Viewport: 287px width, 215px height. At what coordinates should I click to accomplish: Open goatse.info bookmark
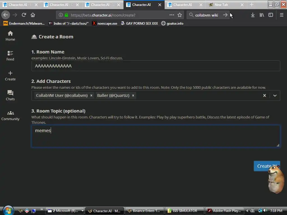[172, 24]
